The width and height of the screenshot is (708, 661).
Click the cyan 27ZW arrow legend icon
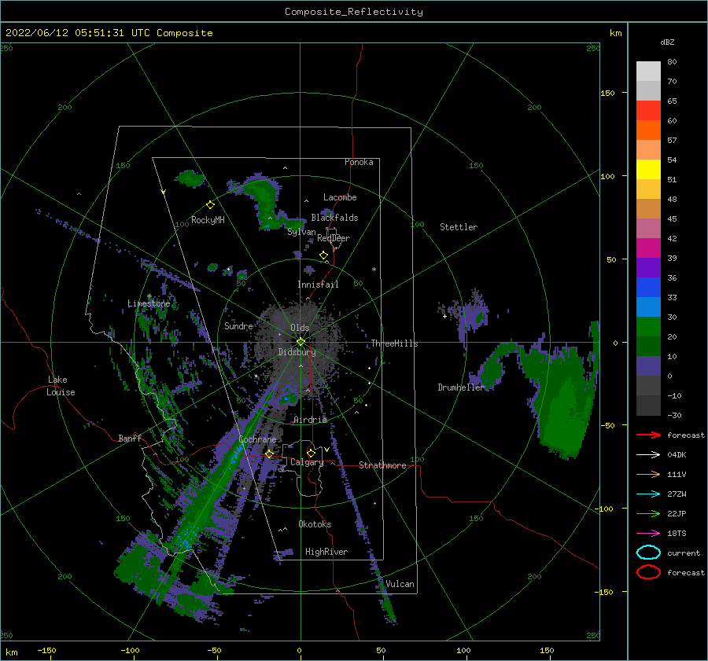pyautogui.click(x=648, y=494)
